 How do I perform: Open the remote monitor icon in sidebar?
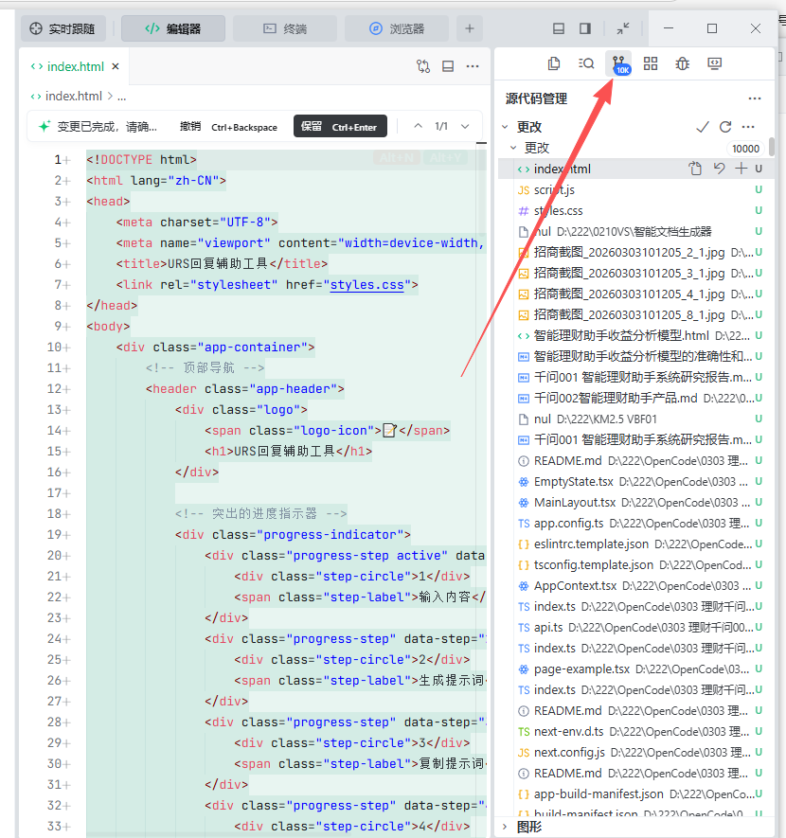[x=714, y=63]
